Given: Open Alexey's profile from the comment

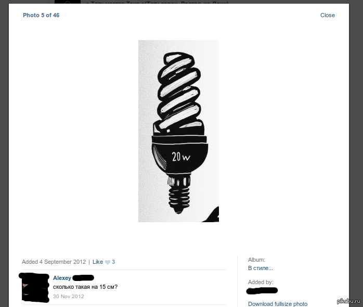Looking at the screenshot, I should [x=62, y=278].
